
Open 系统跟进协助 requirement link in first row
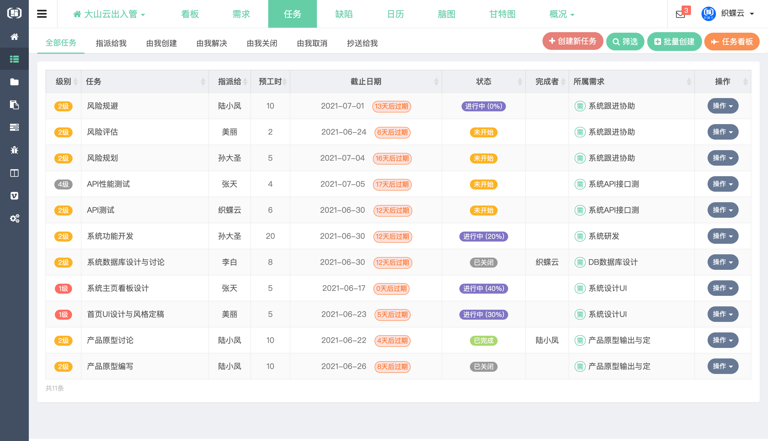pyautogui.click(x=611, y=106)
